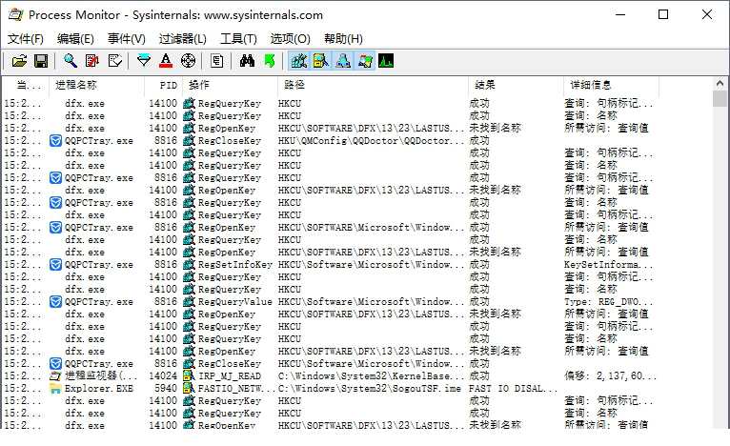
Task: Click path C:\Windows\System32\SogouTSF.ime
Action: 369,388
